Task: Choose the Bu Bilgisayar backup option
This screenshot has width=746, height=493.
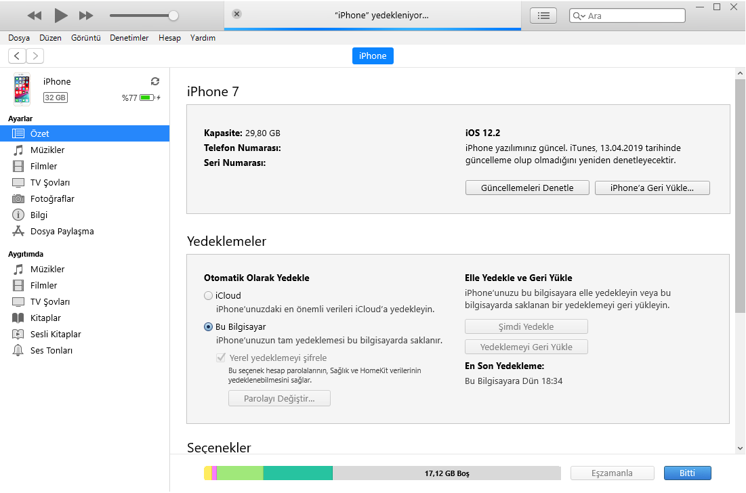Action: click(x=208, y=327)
